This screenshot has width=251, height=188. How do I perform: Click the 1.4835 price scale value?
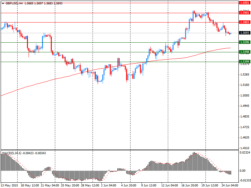[x=245, y=117]
